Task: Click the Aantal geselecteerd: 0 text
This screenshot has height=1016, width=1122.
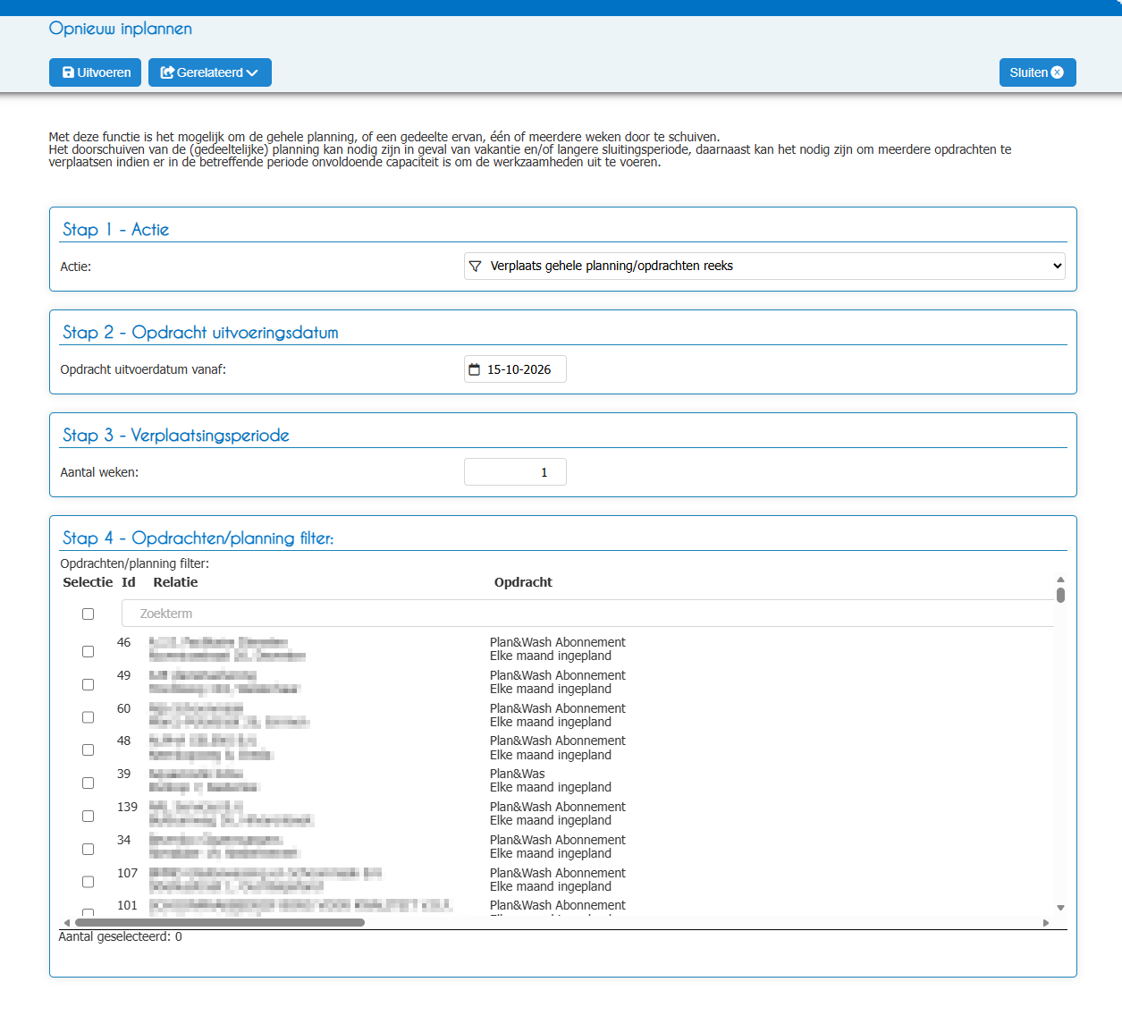Action: point(121,936)
